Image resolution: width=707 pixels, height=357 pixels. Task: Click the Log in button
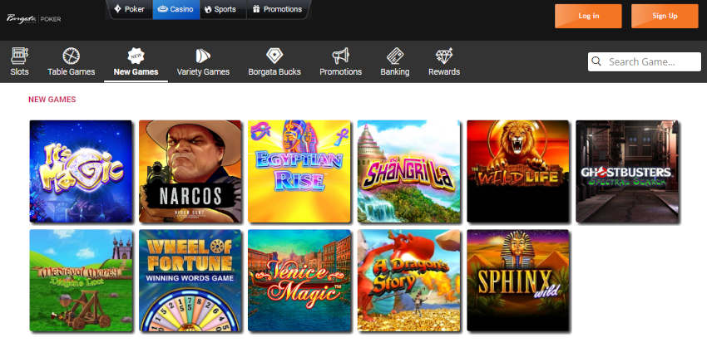point(588,17)
